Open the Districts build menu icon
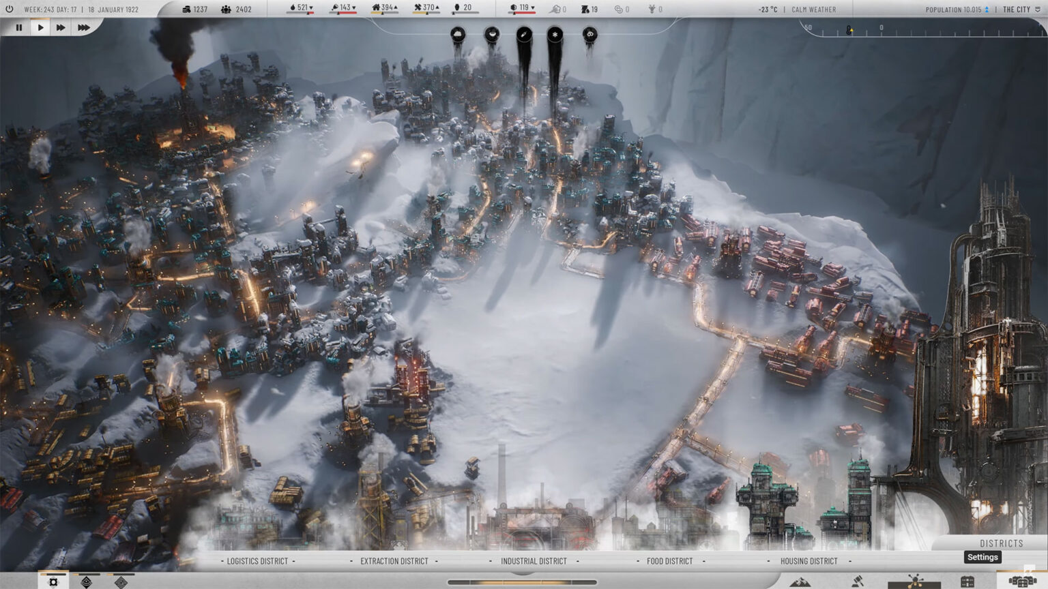The height and width of the screenshot is (589, 1048). click(x=1022, y=581)
